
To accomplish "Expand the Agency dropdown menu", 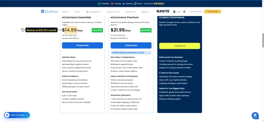I will tap(146, 12).
